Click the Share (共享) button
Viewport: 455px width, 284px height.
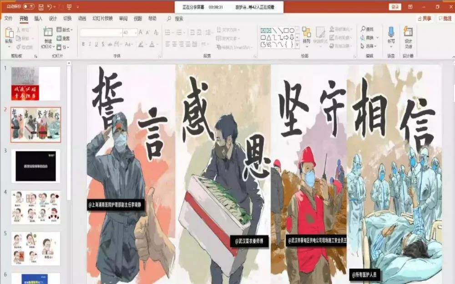click(425, 19)
